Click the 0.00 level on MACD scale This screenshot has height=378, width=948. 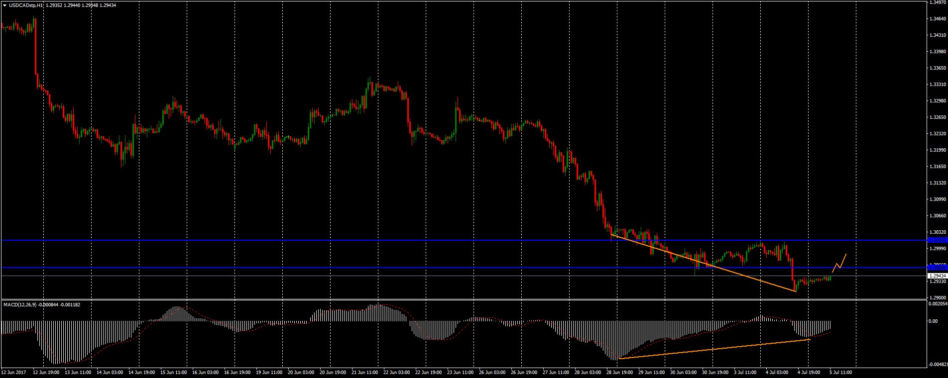(x=934, y=321)
